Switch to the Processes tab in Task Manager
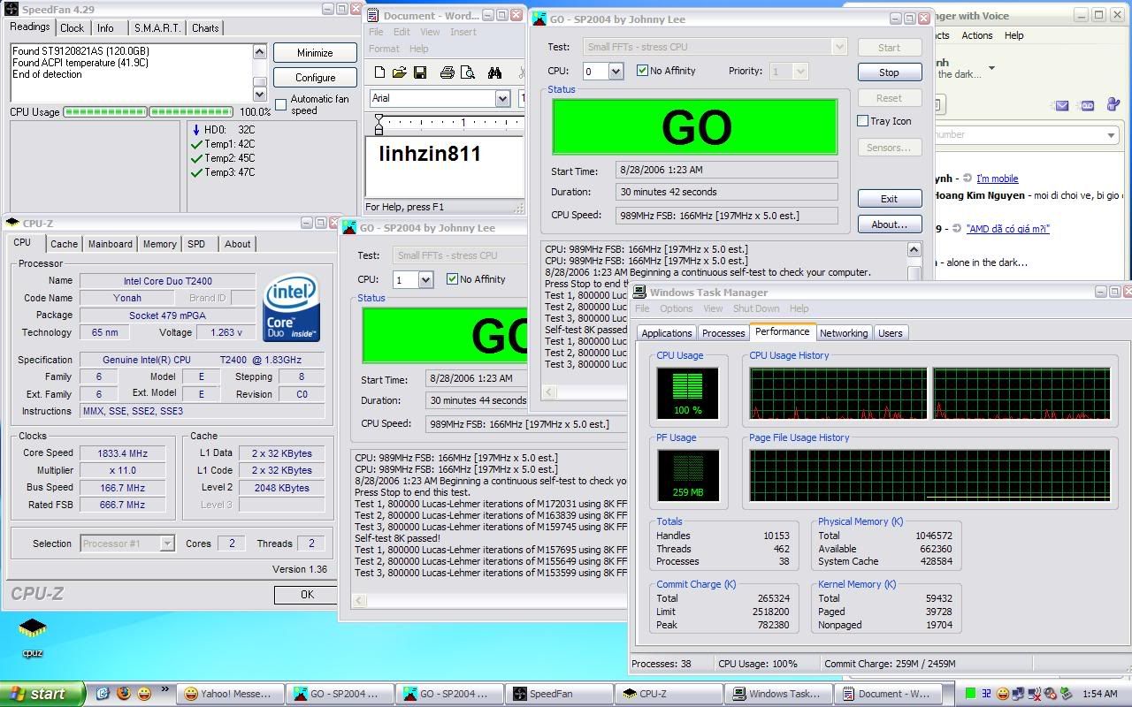Image resolution: width=1132 pixels, height=707 pixels. (x=723, y=333)
